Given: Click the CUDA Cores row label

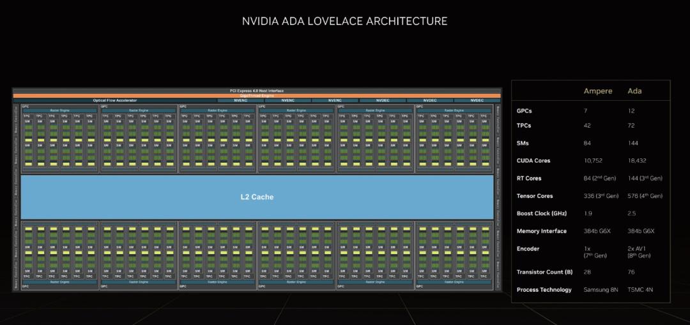Looking at the screenshot, I should coord(533,160).
